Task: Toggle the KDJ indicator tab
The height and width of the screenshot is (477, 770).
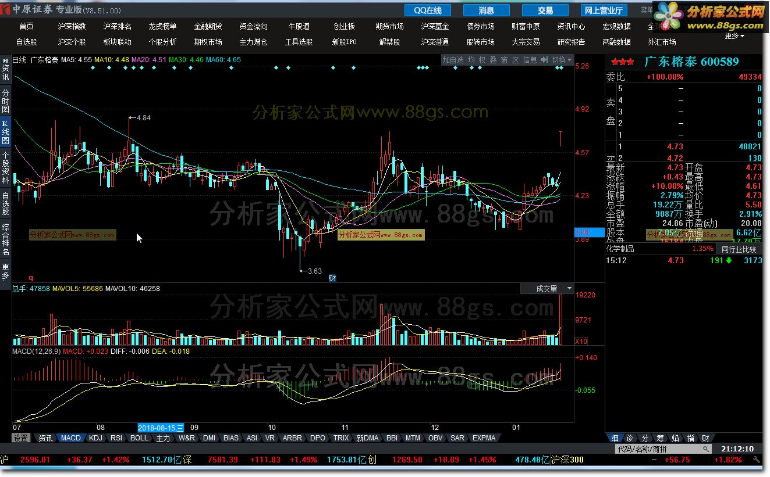Action: tap(96, 438)
